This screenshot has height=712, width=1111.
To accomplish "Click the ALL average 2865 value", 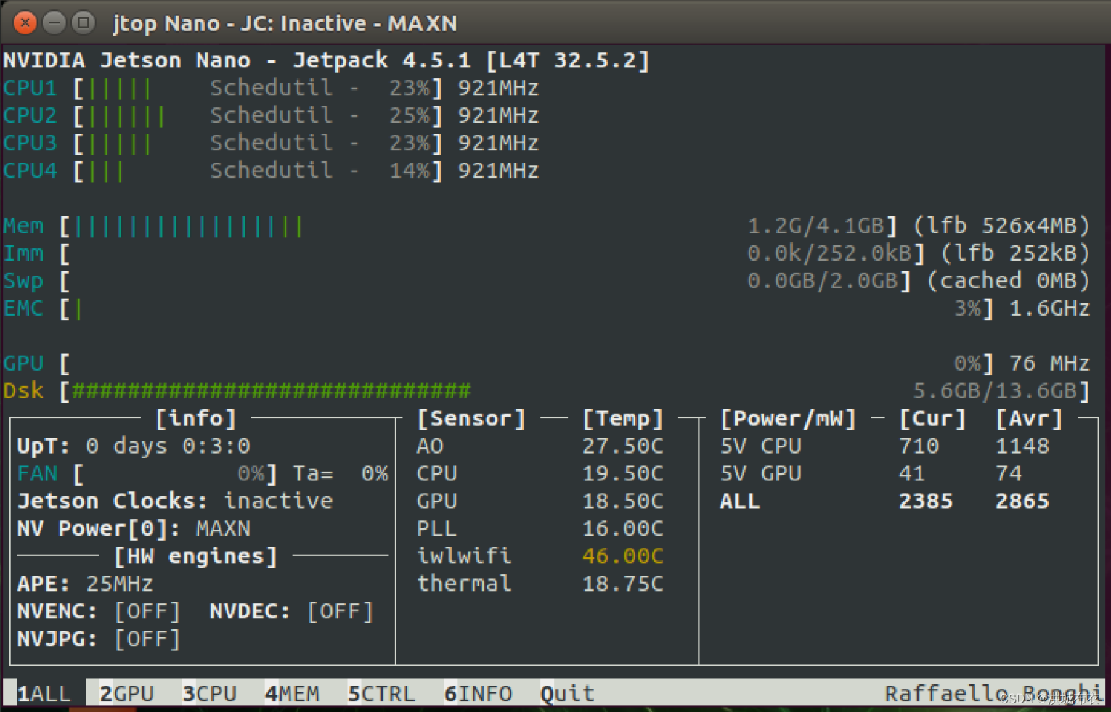I will point(1022,501).
